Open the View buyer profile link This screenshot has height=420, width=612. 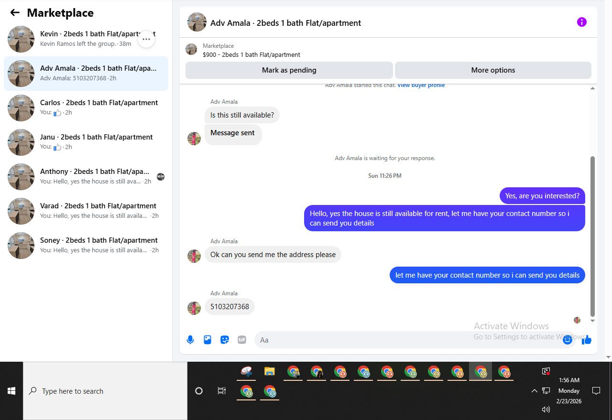pos(421,85)
